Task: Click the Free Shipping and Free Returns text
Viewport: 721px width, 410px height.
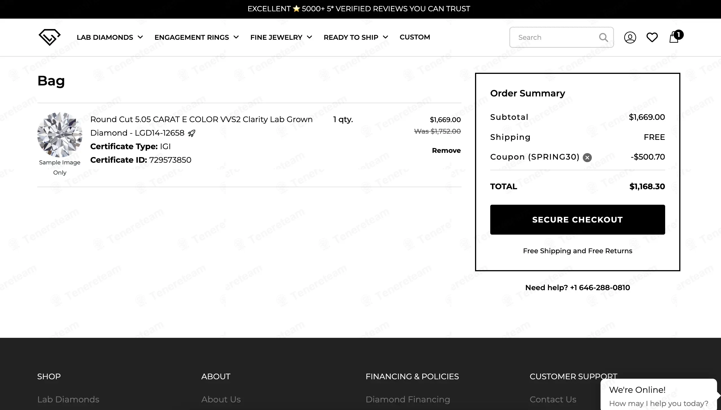Action: (x=577, y=251)
